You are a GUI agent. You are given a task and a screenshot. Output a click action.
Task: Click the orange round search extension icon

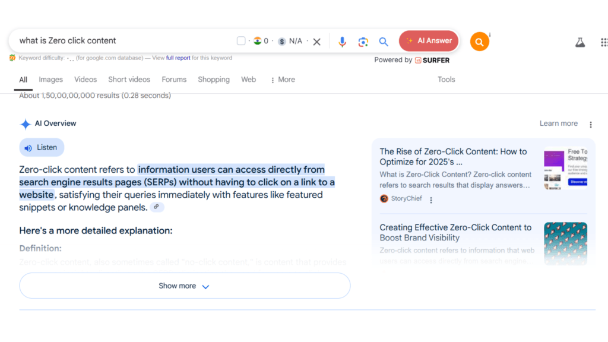point(479,42)
